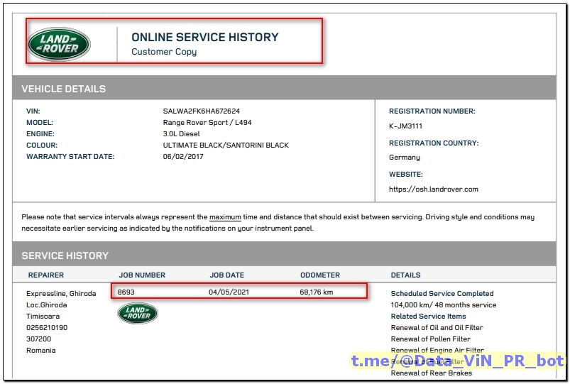
Task: Click the WEBSITE label
Action: [x=406, y=174]
